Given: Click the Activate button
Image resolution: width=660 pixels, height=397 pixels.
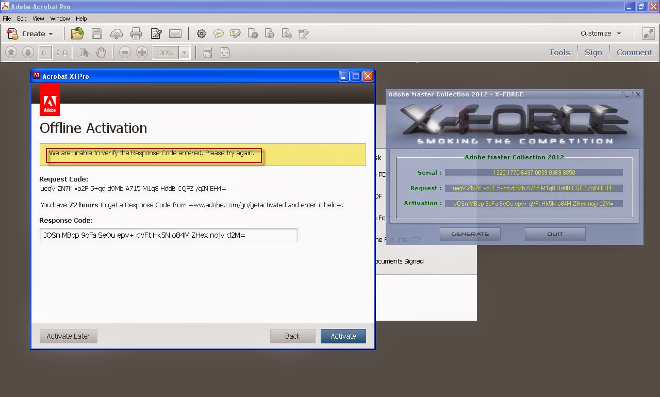Looking at the screenshot, I should 343,336.
